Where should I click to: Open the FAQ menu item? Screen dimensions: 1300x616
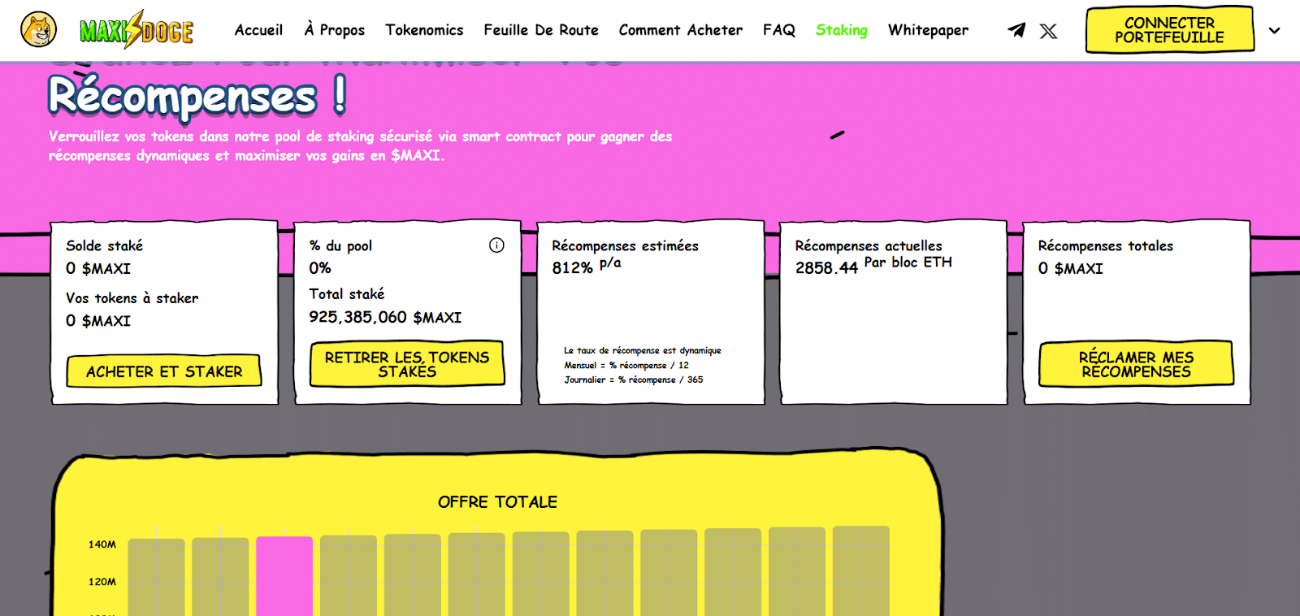(x=778, y=30)
